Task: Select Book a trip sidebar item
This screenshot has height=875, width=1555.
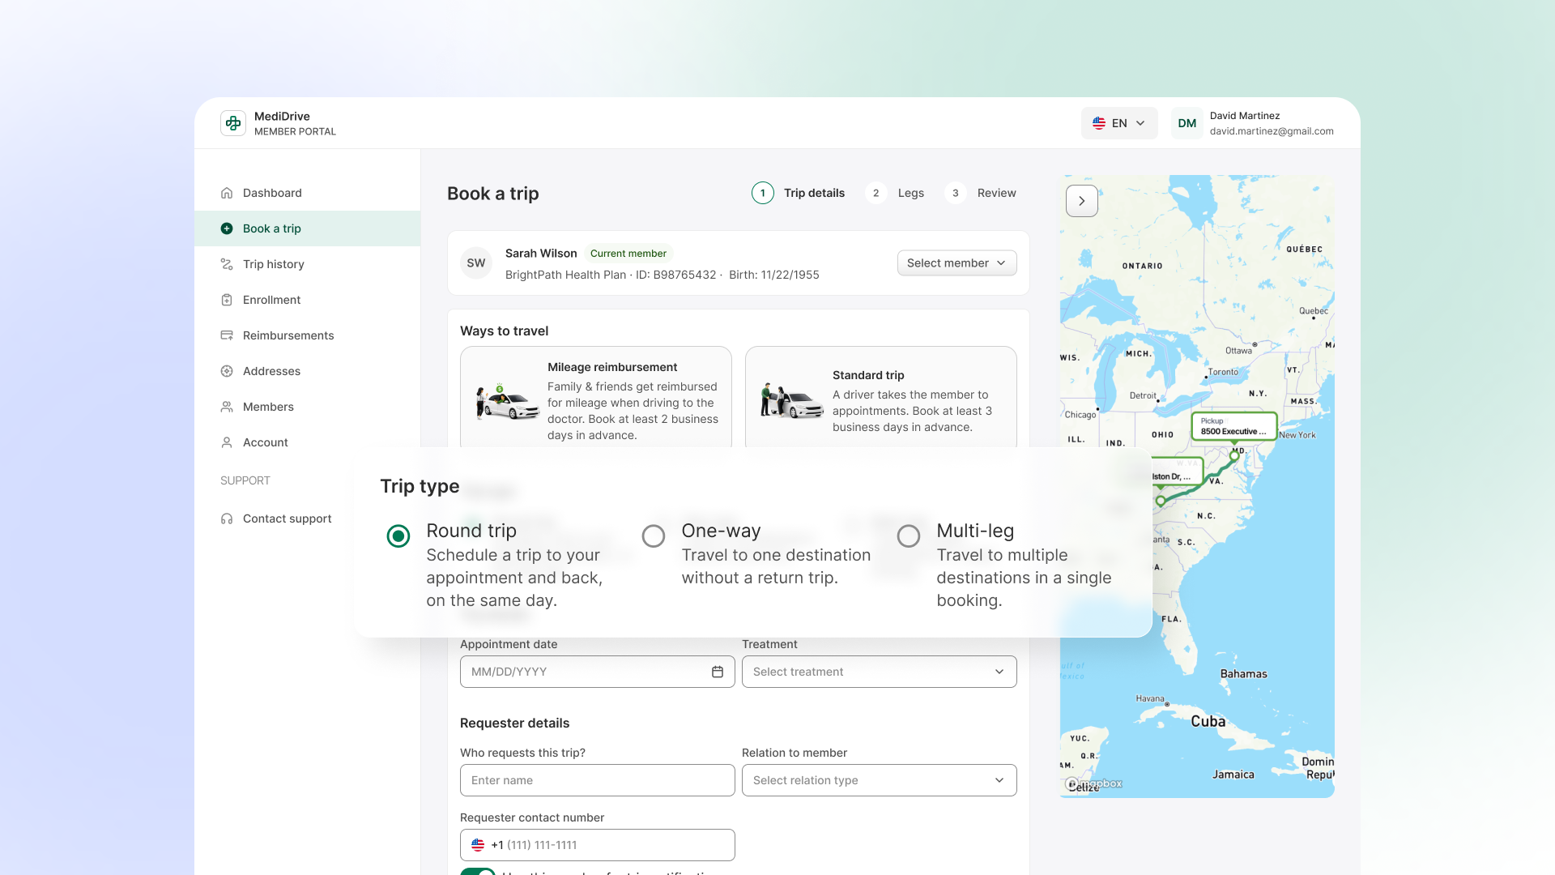Action: coord(308,228)
